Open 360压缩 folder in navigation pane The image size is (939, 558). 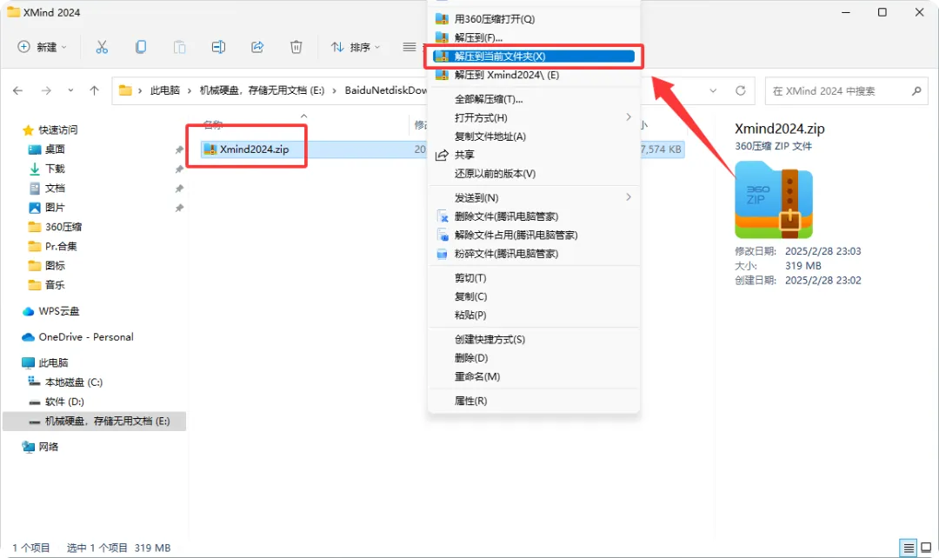tap(55, 226)
